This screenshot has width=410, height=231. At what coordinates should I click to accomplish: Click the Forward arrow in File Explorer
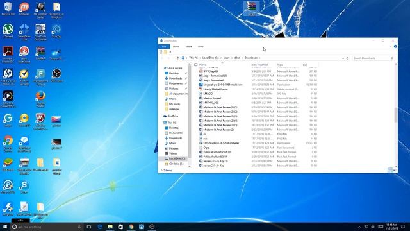click(x=168, y=58)
